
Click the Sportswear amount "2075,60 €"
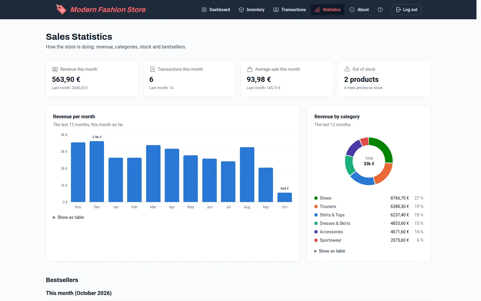click(x=400, y=240)
